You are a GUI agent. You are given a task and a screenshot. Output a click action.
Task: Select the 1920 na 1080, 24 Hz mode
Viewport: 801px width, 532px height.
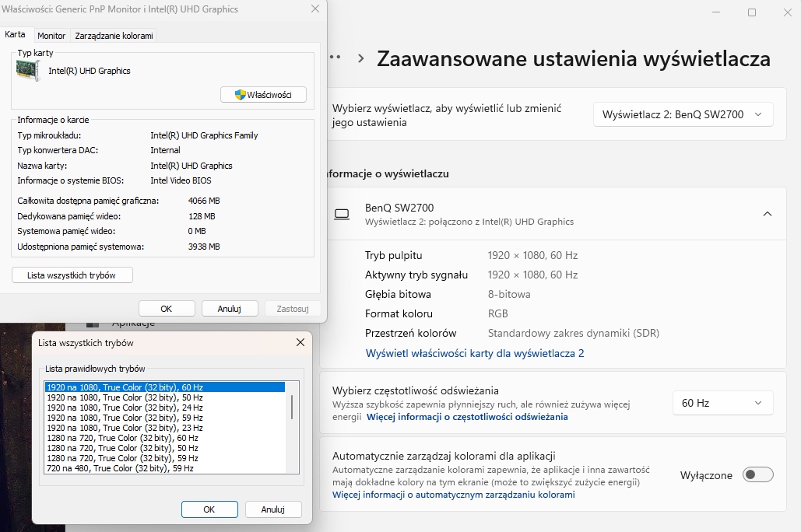[125, 408]
